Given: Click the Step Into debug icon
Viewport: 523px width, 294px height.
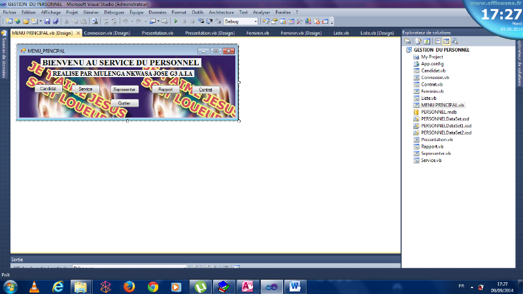Looking at the screenshot, I should click(x=201, y=22).
